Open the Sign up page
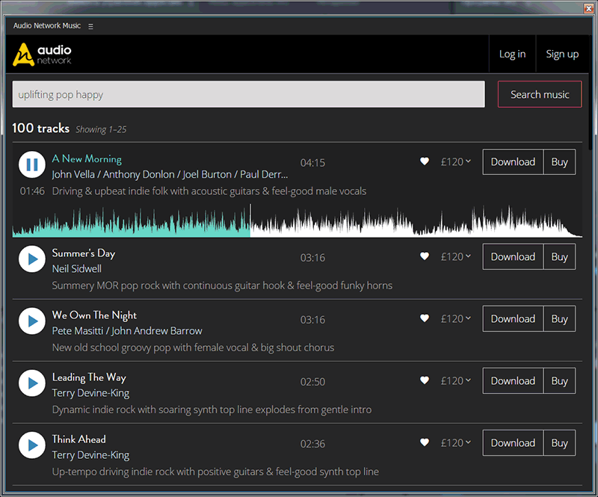This screenshot has width=598, height=497. pyautogui.click(x=562, y=54)
